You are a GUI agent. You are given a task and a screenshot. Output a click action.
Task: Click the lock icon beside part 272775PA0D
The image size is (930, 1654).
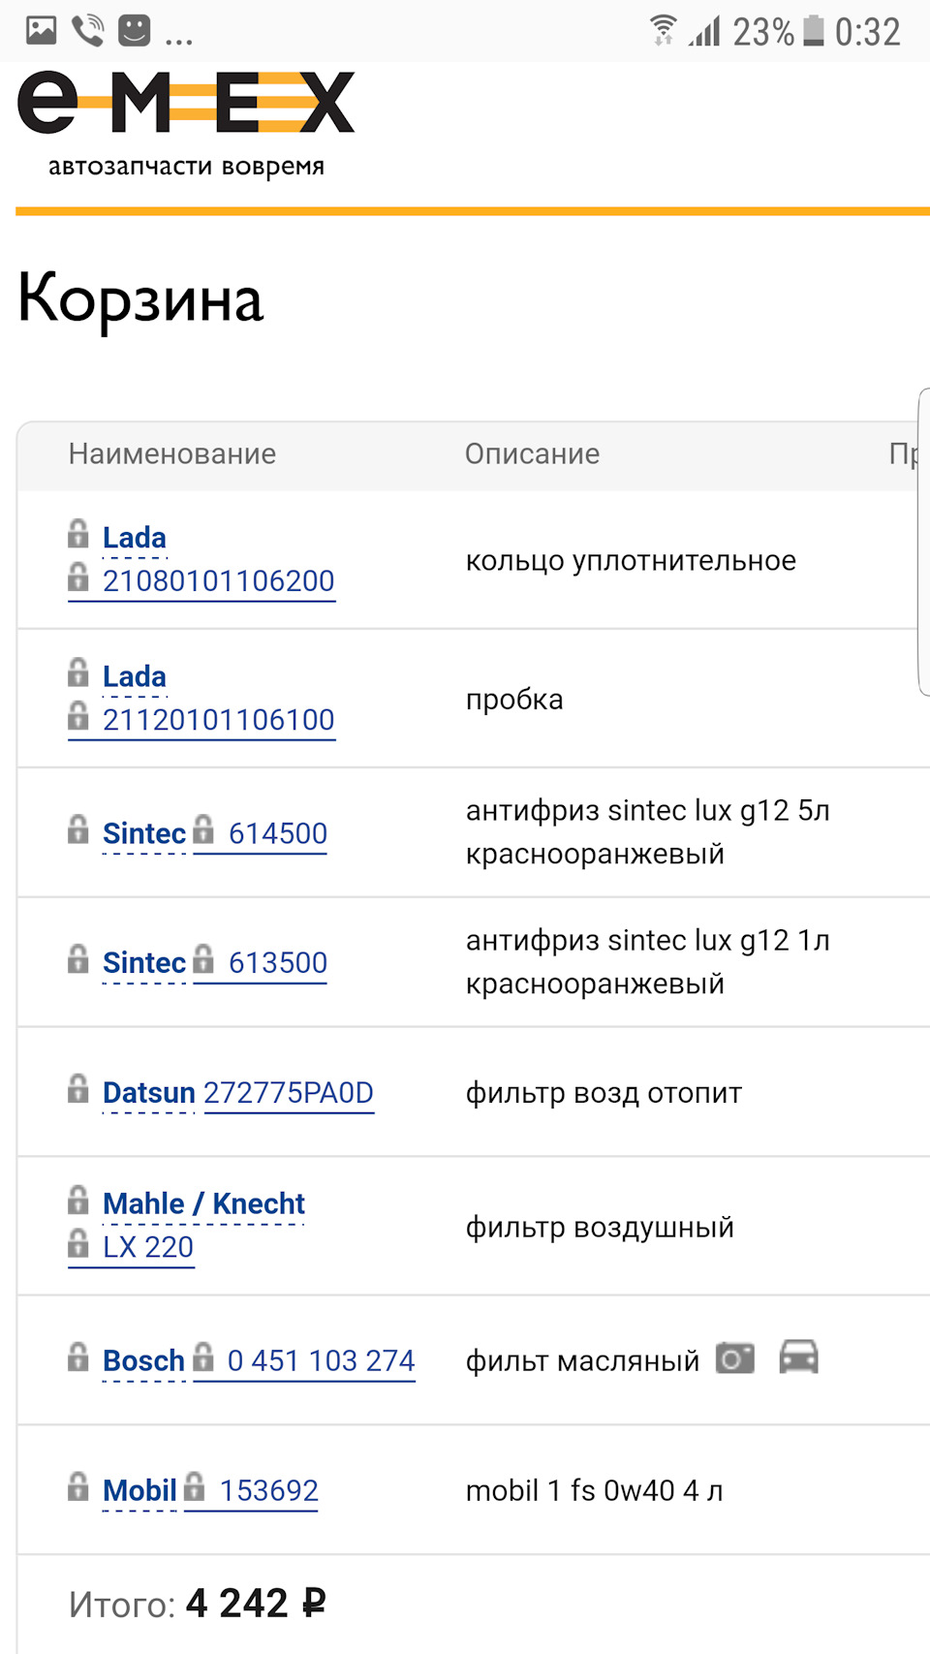[78, 1091]
